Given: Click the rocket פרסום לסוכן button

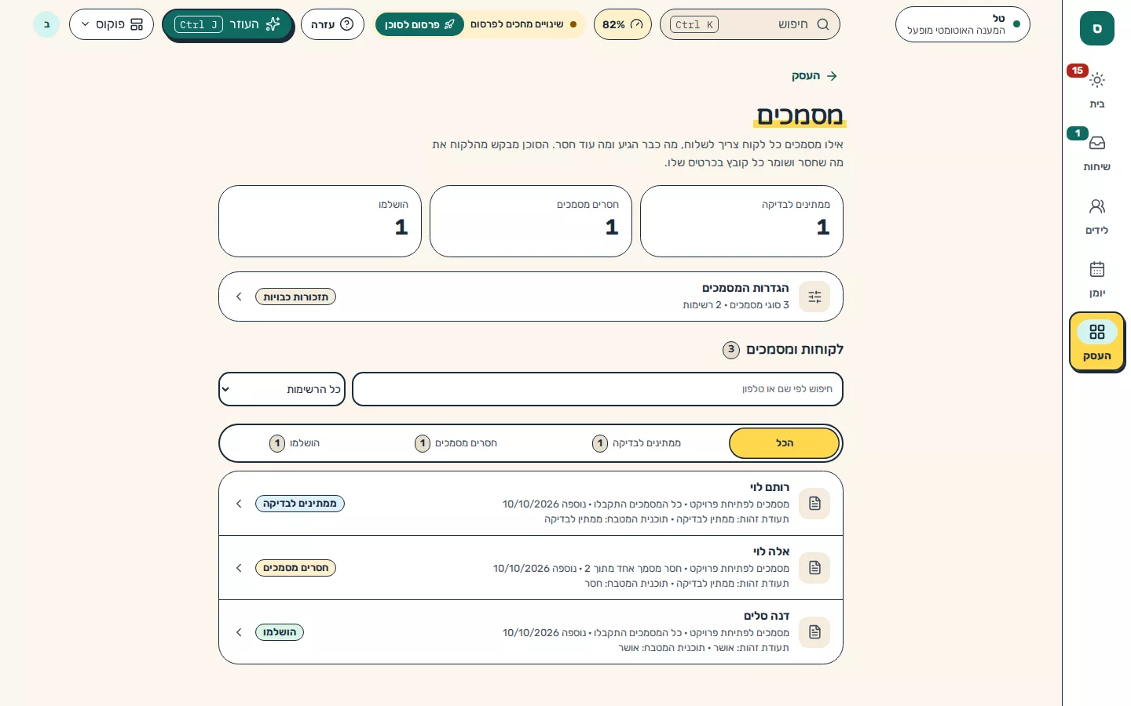Looking at the screenshot, I should pos(419,24).
